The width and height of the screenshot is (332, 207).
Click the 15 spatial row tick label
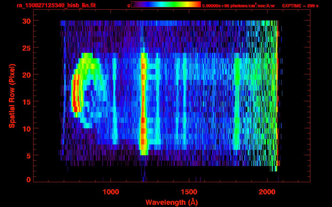tap(26, 102)
